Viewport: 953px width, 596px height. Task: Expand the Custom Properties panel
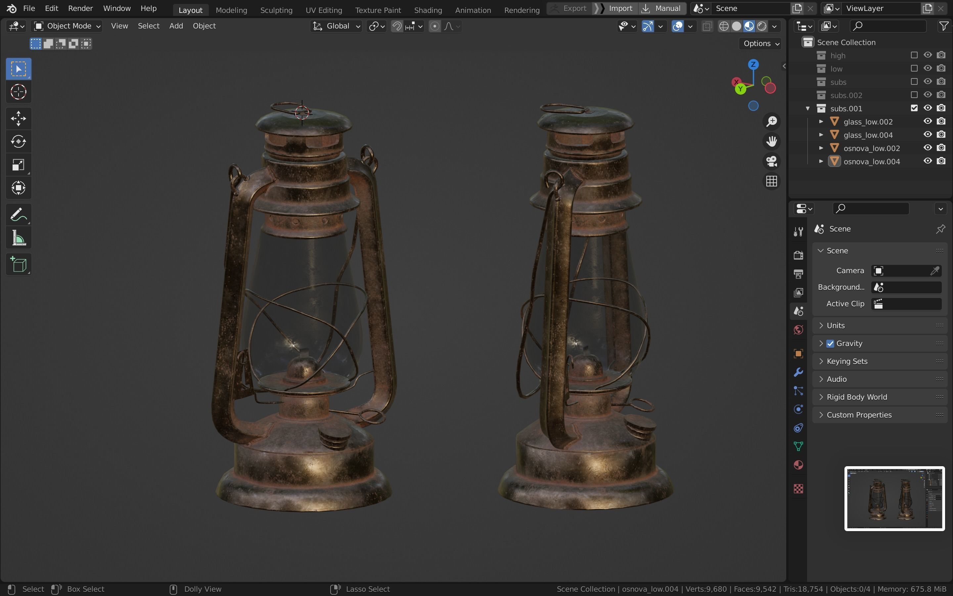(879, 415)
